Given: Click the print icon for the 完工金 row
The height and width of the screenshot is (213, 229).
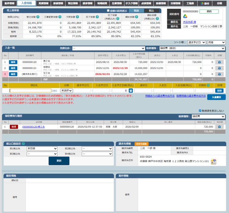Looking at the screenshot, I should coord(219,74).
